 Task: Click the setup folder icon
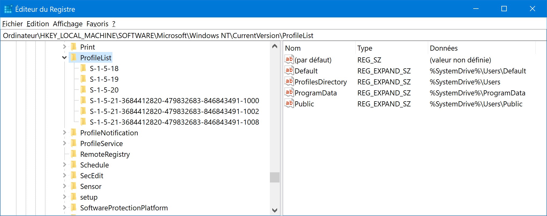coord(74,197)
